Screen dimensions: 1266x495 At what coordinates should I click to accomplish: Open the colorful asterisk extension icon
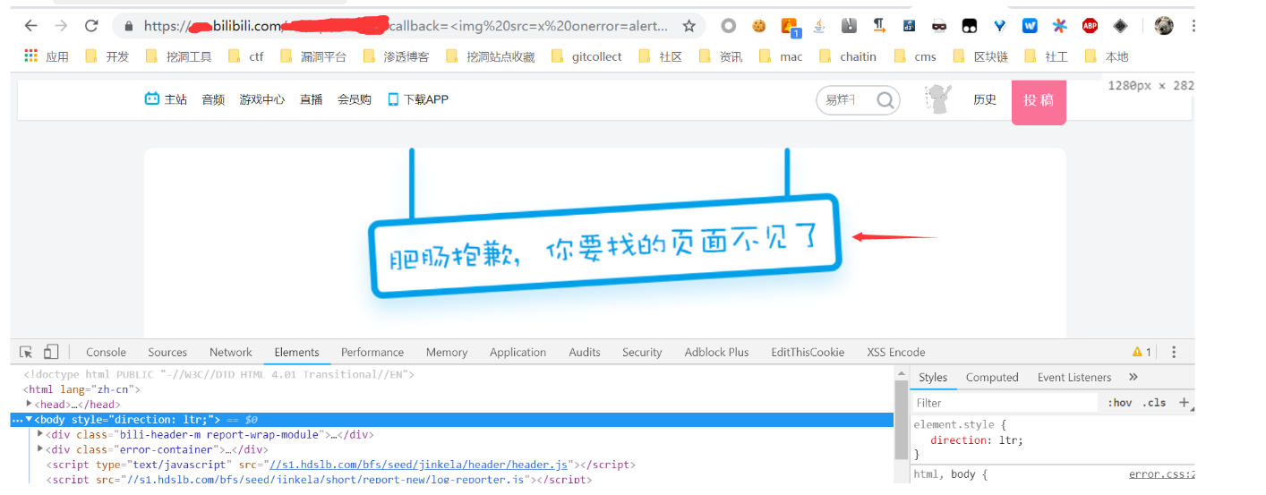(x=1059, y=26)
